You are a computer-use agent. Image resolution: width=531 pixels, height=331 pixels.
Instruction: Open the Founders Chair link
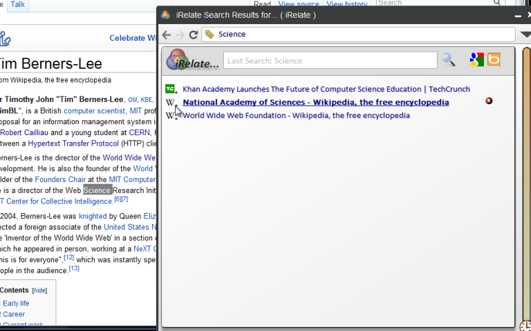(x=60, y=179)
